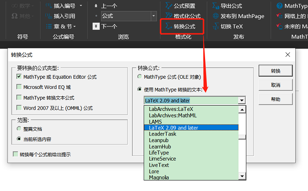
Task: Click the 章 & 节 list icon
Action: tap(49, 26)
